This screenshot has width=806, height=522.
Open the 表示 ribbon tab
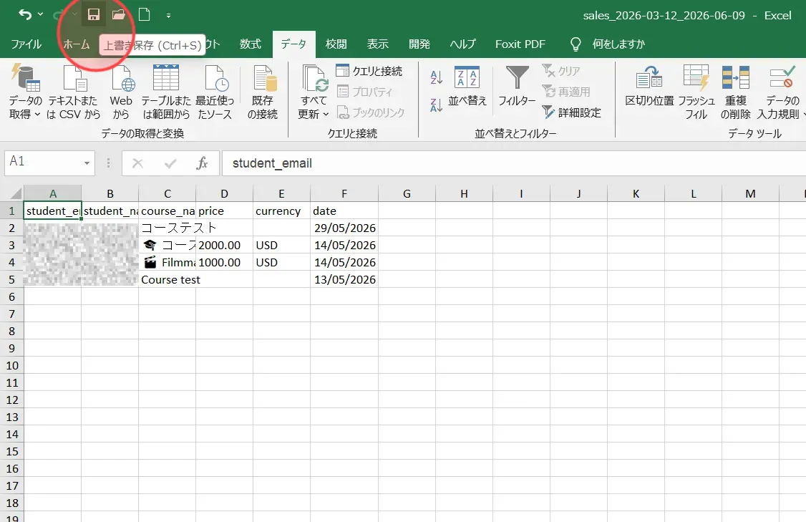point(378,44)
